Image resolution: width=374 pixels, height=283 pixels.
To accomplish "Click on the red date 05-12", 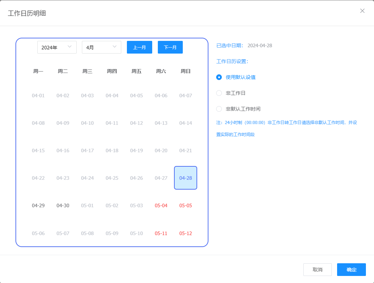I will pos(186,233).
